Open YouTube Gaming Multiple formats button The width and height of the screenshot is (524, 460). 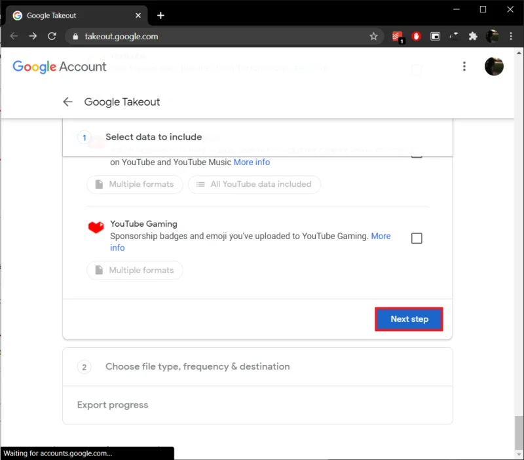click(x=135, y=270)
